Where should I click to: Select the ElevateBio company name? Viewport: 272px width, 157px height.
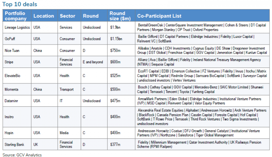(13, 75)
